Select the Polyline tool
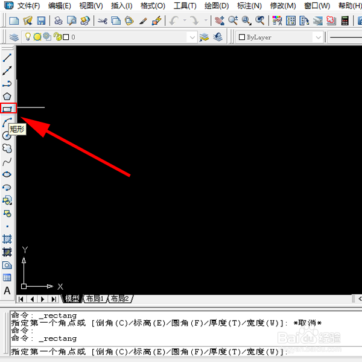 point(7,84)
